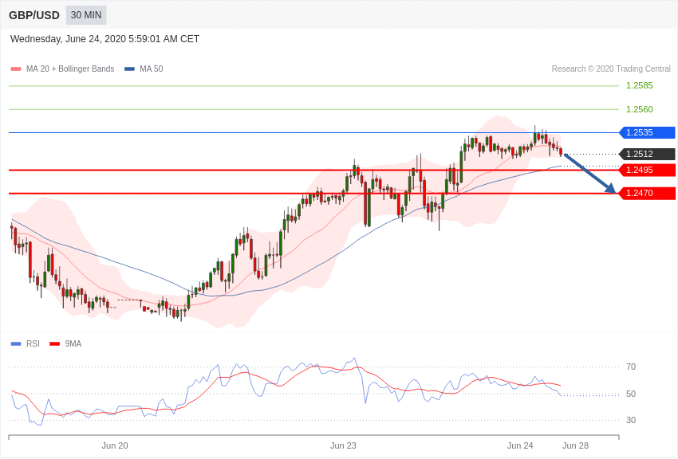Click the Jun 28 date axis label
This screenshot has height=459, width=678.
576,445
